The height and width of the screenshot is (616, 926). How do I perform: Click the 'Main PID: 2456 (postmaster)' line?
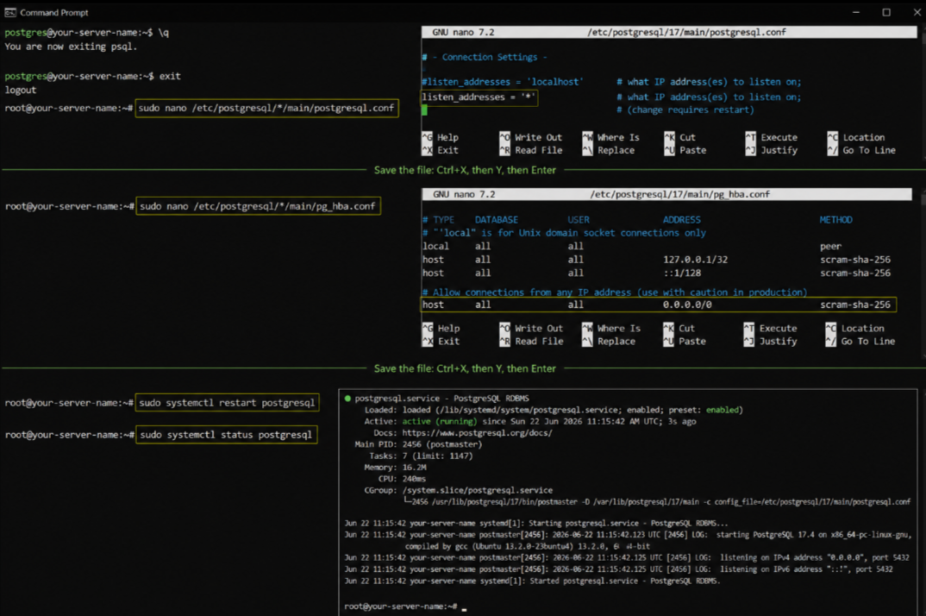coord(418,444)
